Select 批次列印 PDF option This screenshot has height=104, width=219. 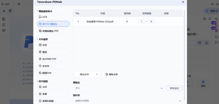53,59
